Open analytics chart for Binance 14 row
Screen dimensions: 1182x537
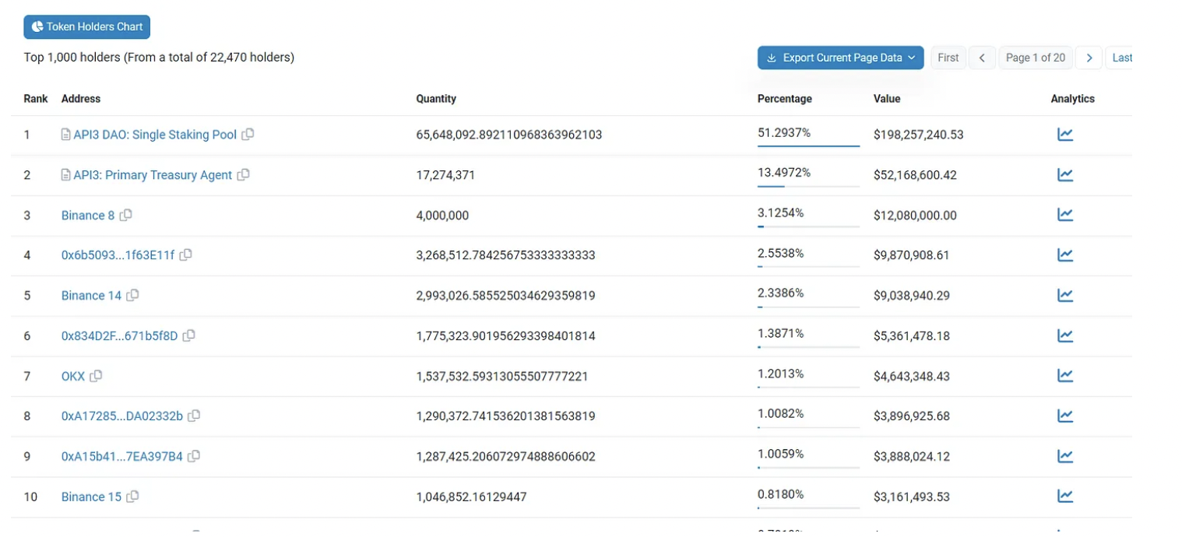pyautogui.click(x=1064, y=296)
